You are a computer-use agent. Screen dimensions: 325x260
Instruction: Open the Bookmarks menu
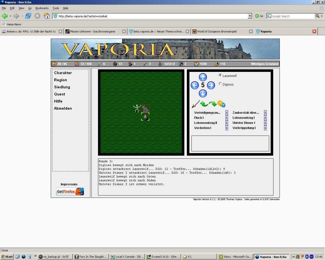click(x=42, y=8)
